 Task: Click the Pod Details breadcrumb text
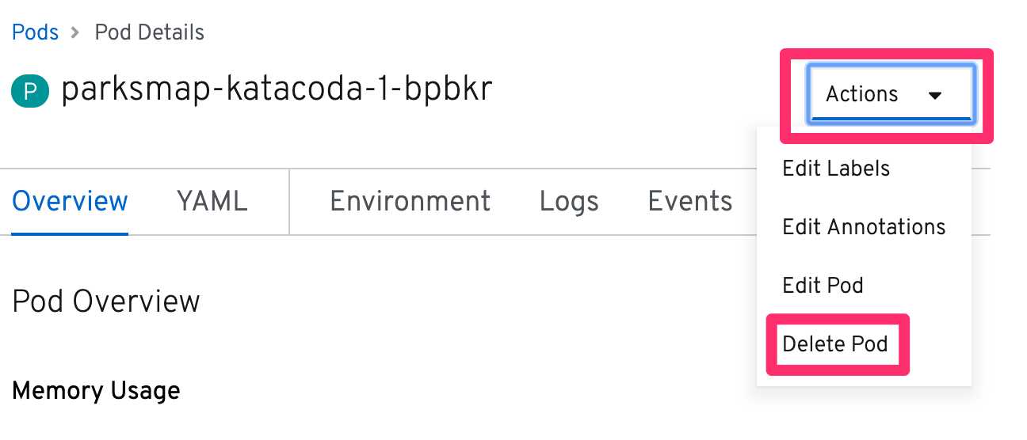click(x=149, y=32)
